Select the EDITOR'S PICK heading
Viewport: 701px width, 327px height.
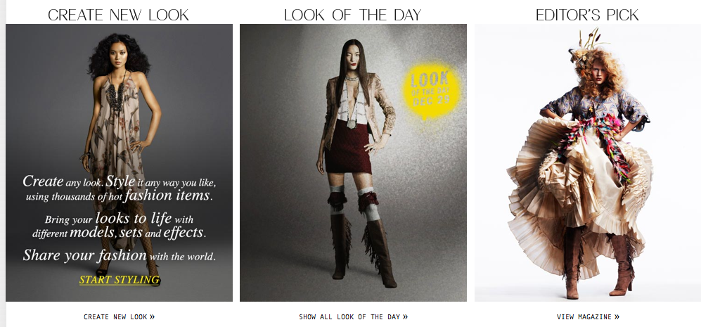587,14
